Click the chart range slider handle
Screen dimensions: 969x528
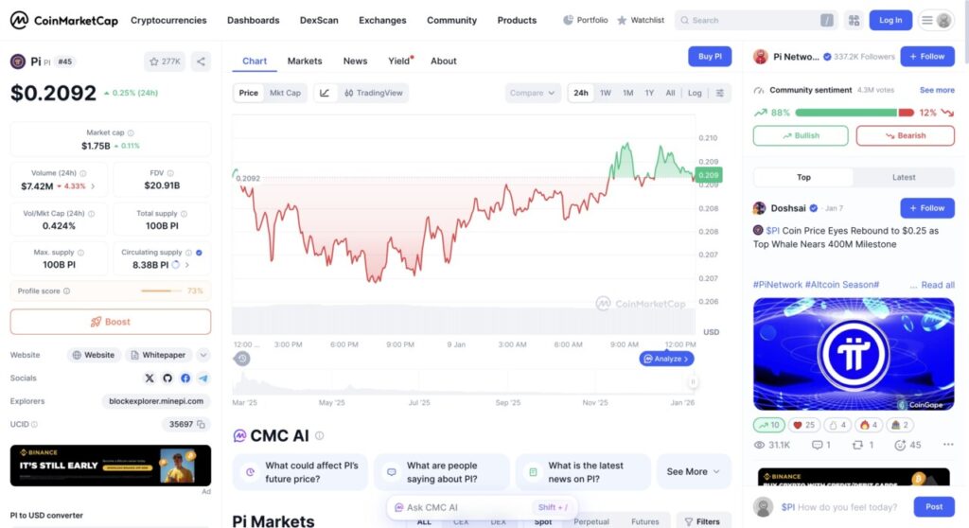(693, 382)
